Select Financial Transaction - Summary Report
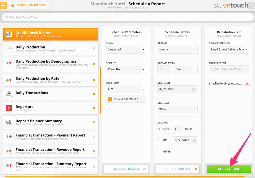The width and height of the screenshot is (255, 178). [51, 167]
